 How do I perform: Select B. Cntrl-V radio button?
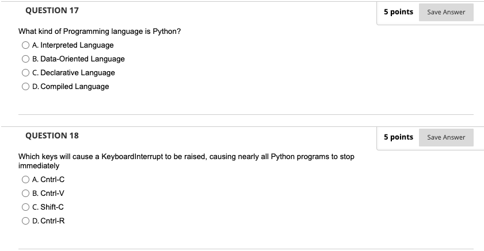point(26,194)
